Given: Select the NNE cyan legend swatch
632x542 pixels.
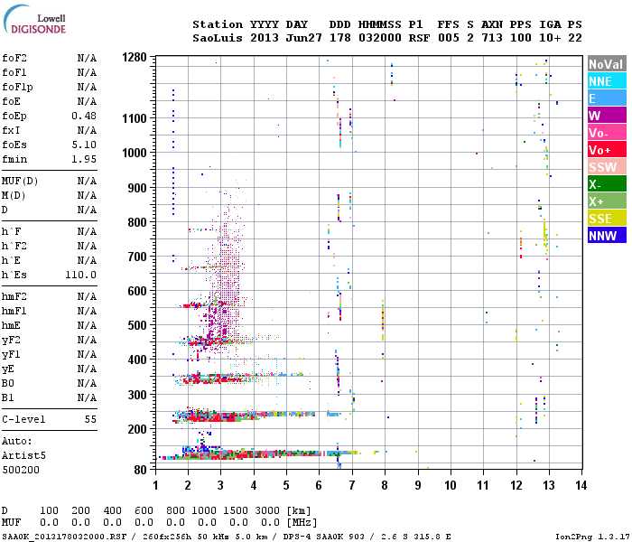Looking at the screenshot, I should click(607, 81).
